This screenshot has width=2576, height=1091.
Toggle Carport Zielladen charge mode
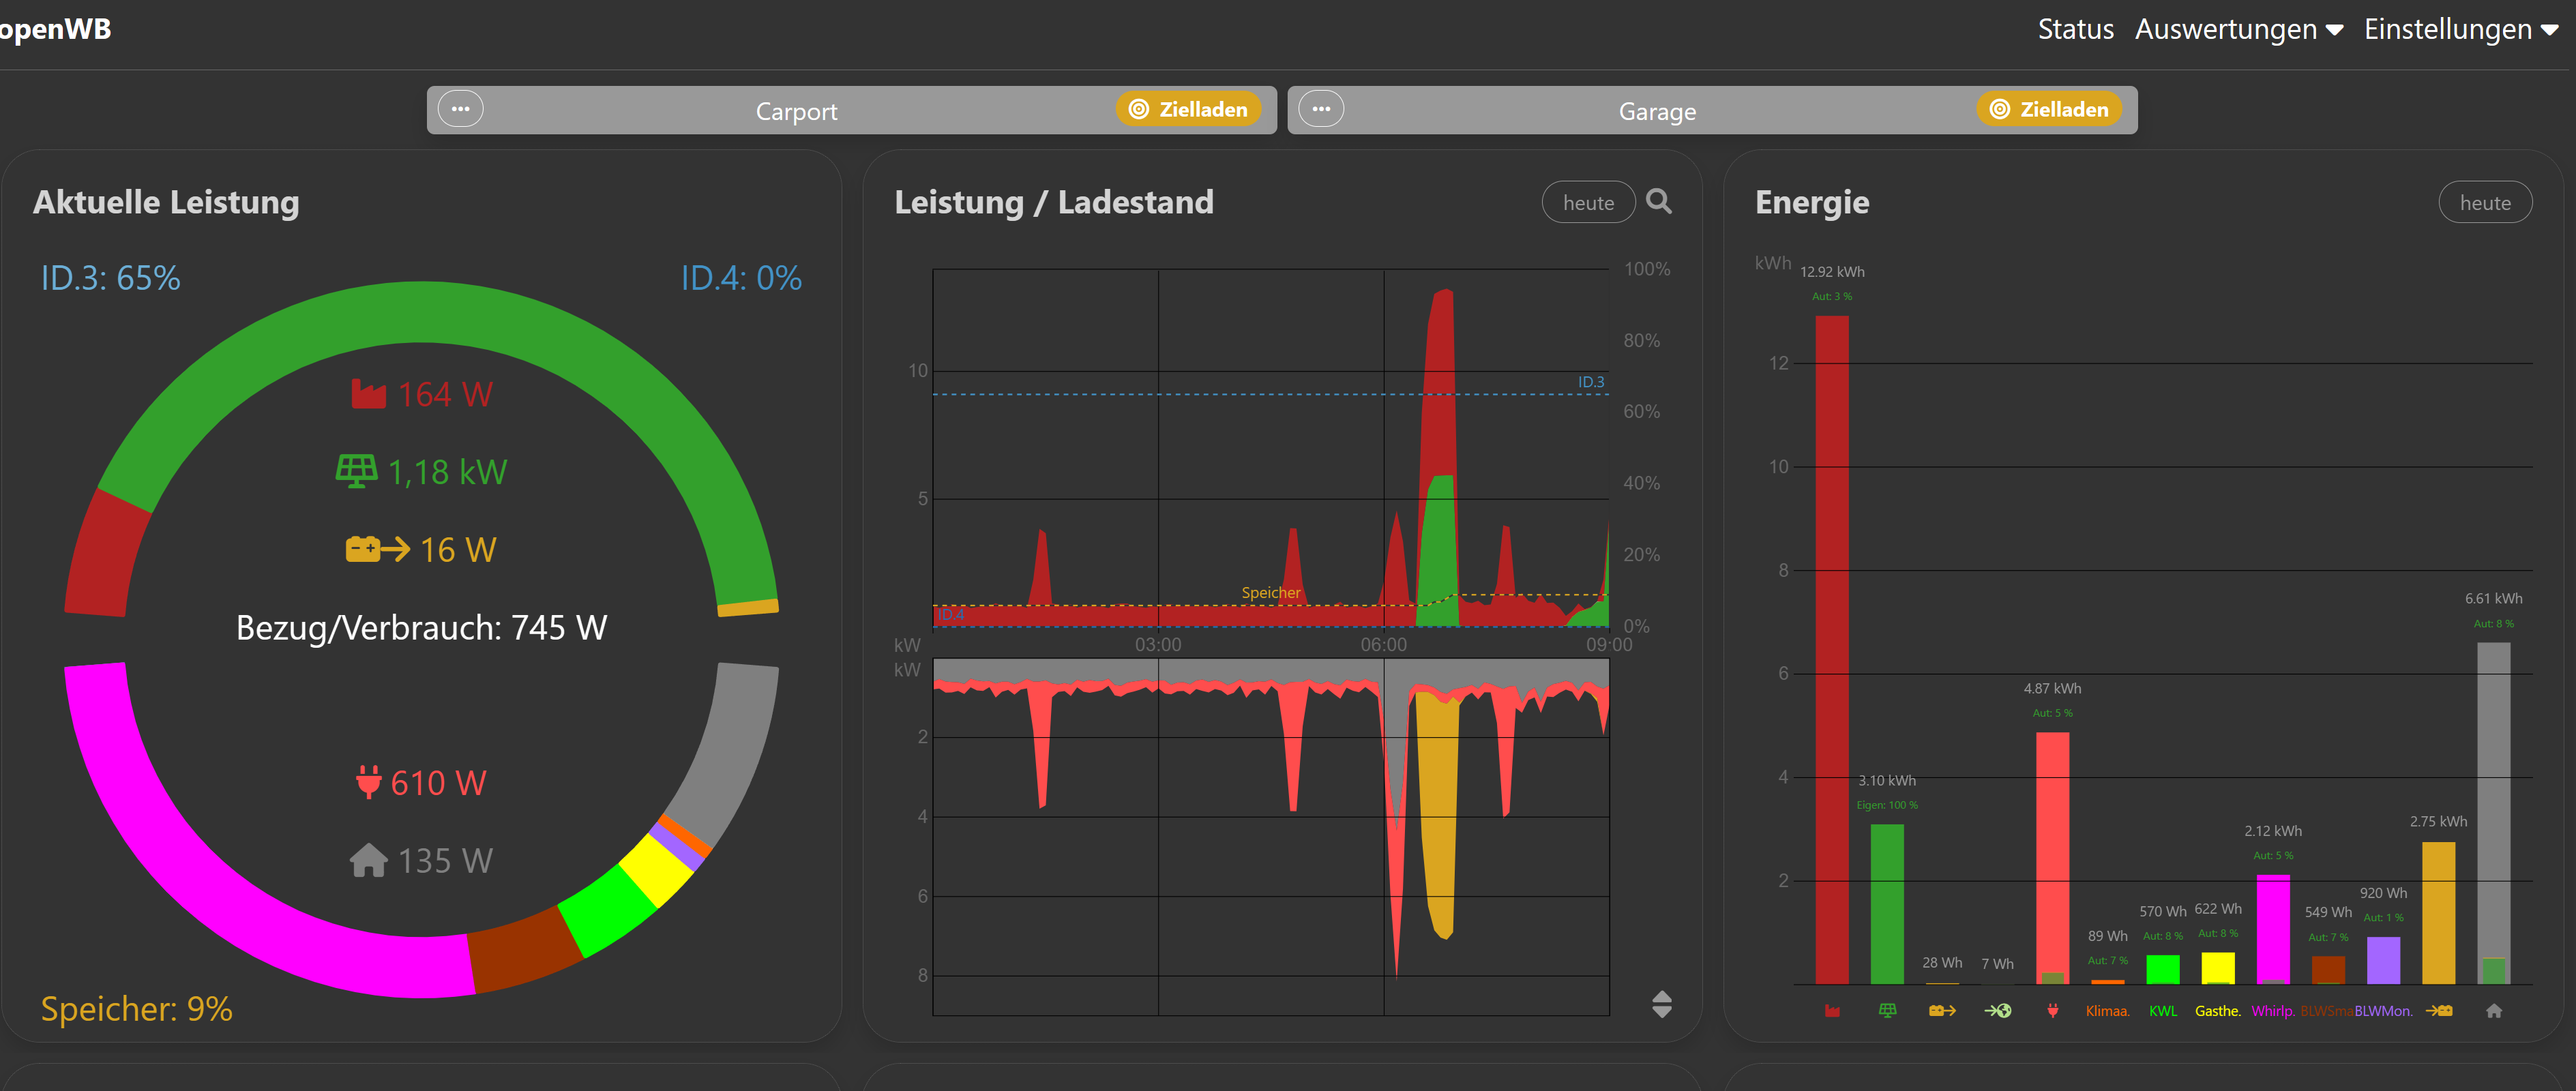1188,109
